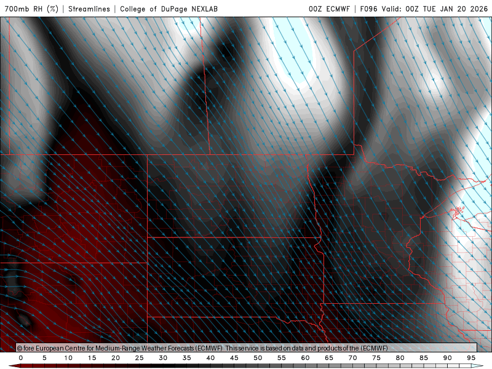Select the "5" value on the color scale
492x369 pixels.
click(x=44, y=358)
